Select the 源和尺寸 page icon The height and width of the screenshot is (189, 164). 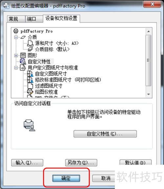click(x=30, y=43)
